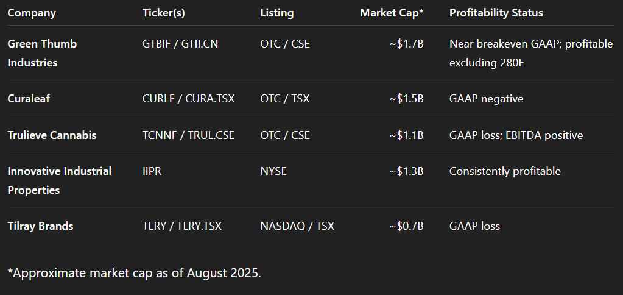Select the Green Thumb Industries company name
The image size is (623, 295).
tap(42, 53)
